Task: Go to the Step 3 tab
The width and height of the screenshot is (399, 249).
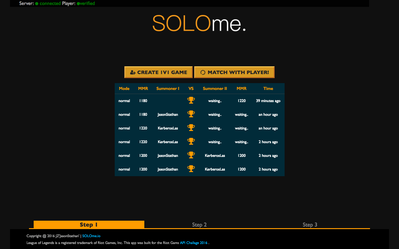Action: point(310,225)
